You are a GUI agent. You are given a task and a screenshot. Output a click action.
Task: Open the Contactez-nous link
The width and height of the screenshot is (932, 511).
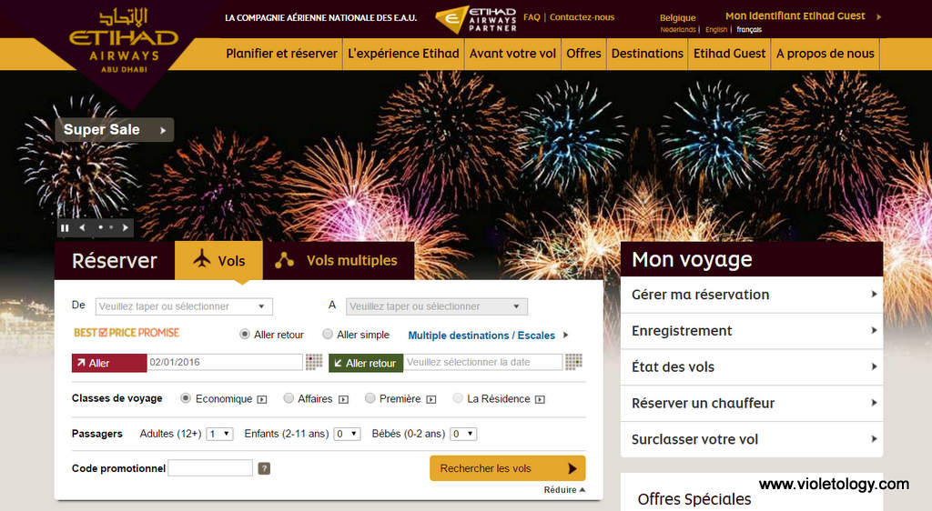coord(582,17)
